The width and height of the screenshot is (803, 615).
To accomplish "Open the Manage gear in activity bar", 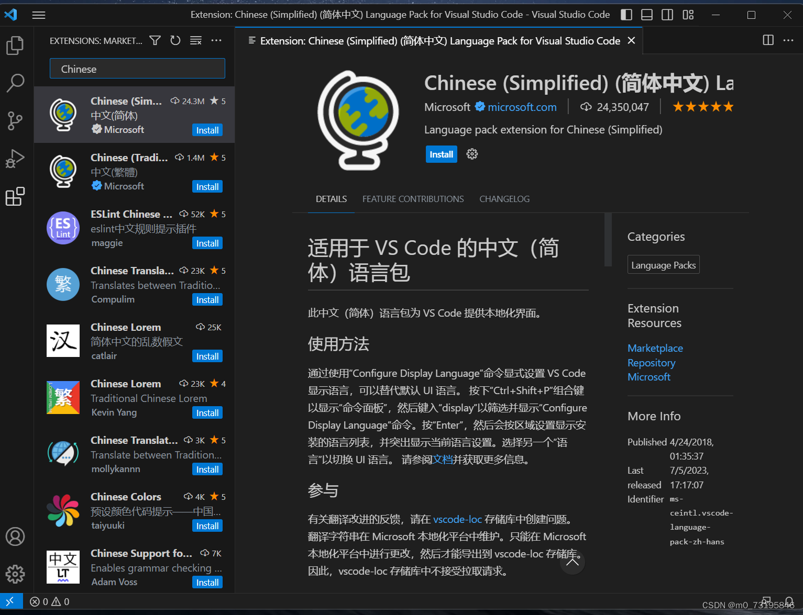I will pos(15,574).
